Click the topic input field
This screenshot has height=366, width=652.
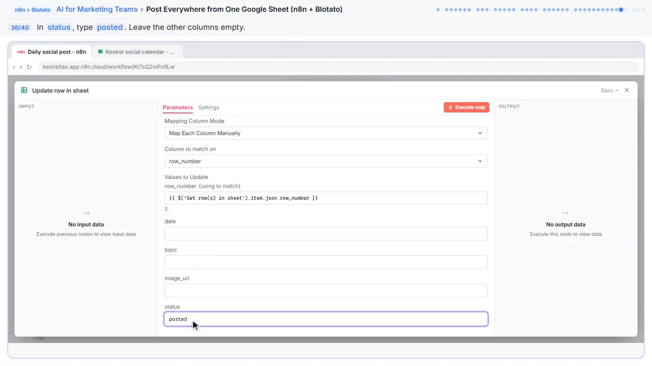click(325, 262)
